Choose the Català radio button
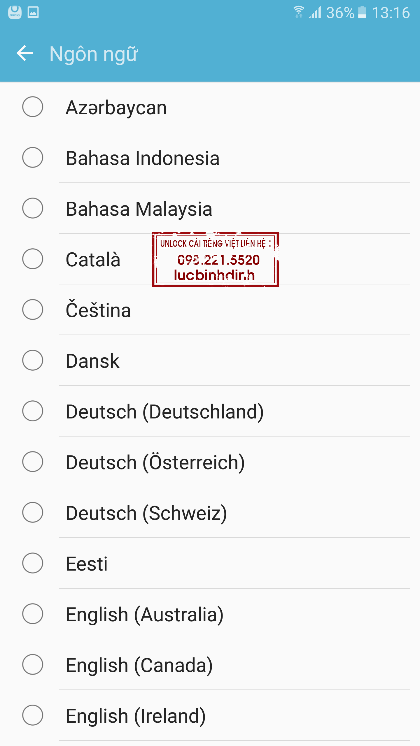Viewport: 420px width, 746px height. coord(33,259)
